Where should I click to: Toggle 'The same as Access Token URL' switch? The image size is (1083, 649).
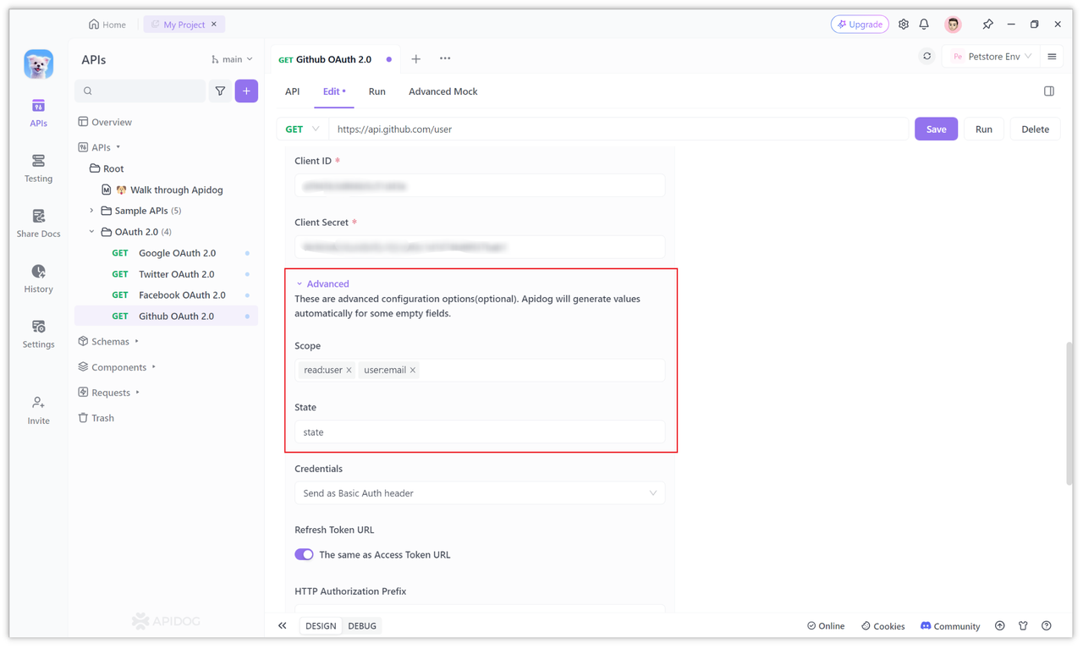click(304, 555)
